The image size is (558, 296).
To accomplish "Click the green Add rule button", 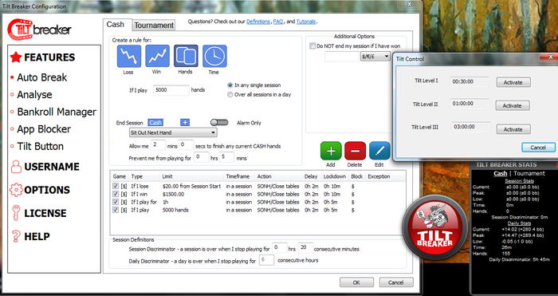I will point(331,151).
